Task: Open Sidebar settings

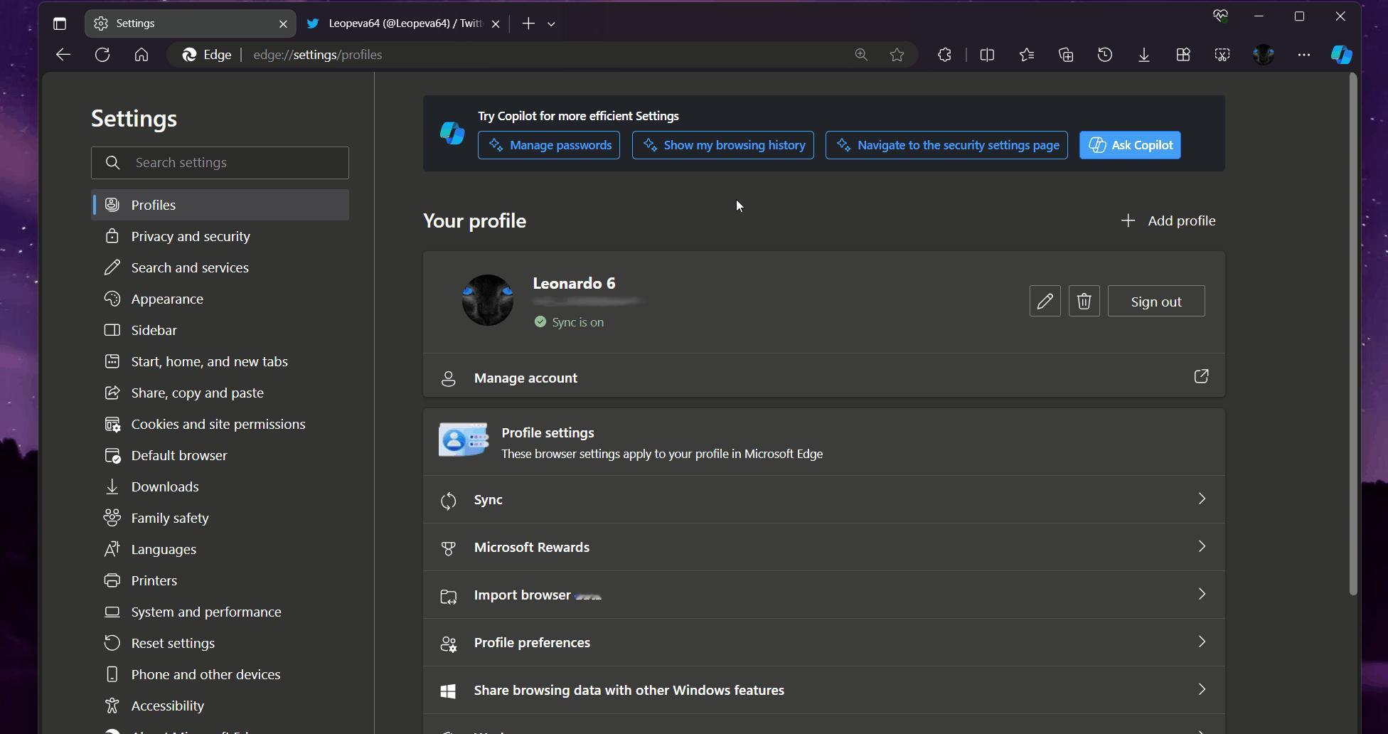Action: (x=220, y=330)
